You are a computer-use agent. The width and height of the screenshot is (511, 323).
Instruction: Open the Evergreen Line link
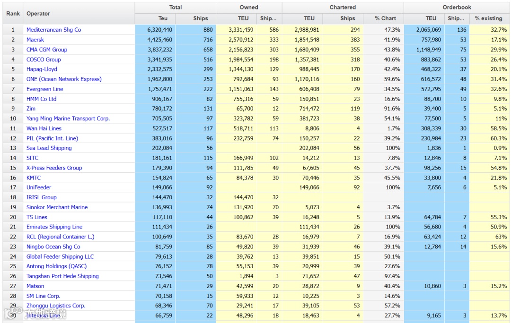point(44,89)
